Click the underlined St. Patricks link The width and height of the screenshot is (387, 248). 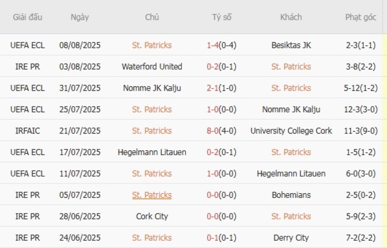(x=152, y=195)
